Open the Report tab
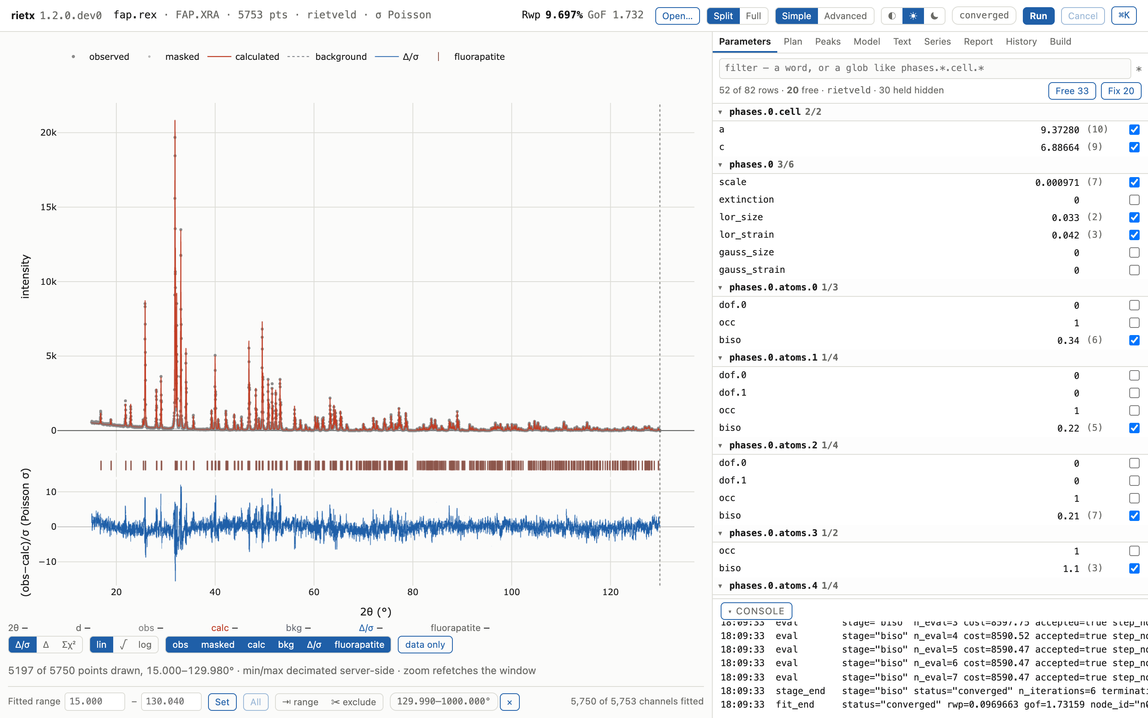This screenshot has height=718, width=1148. click(978, 42)
